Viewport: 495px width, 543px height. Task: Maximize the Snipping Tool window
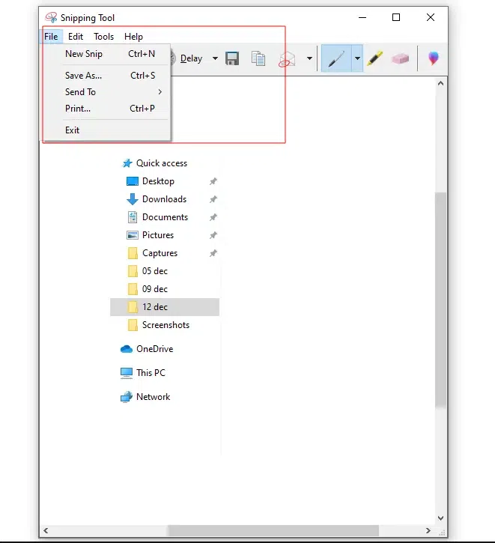point(396,17)
